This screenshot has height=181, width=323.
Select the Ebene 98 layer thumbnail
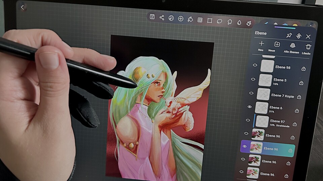click(x=267, y=66)
